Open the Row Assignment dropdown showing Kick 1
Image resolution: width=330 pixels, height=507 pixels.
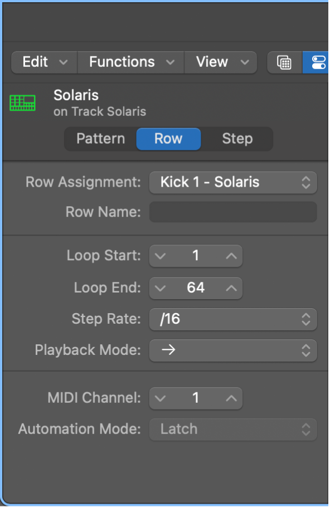tap(233, 182)
